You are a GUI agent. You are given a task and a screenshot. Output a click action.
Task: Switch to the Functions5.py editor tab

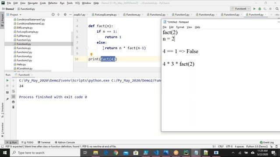(x=231, y=14)
